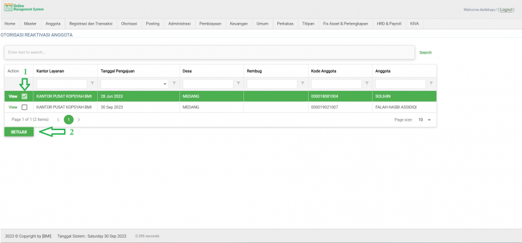Image resolution: width=522 pixels, height=243 pixels.
Task: Click the Logout link
Action: tap(506, 10)
